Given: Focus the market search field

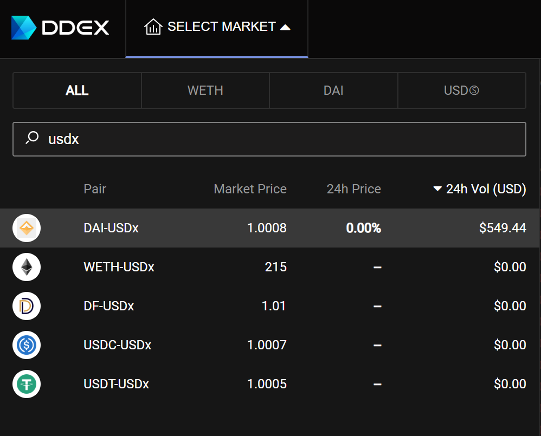Looking at the screenshot, I should (x=269, y=139).
